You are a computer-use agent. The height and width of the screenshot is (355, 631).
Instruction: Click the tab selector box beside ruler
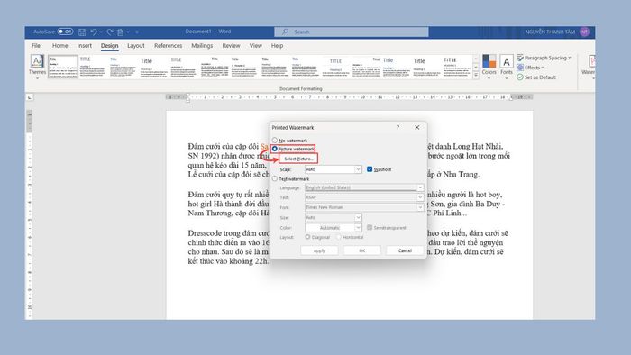pyautogui.click(x=30, y=97)
